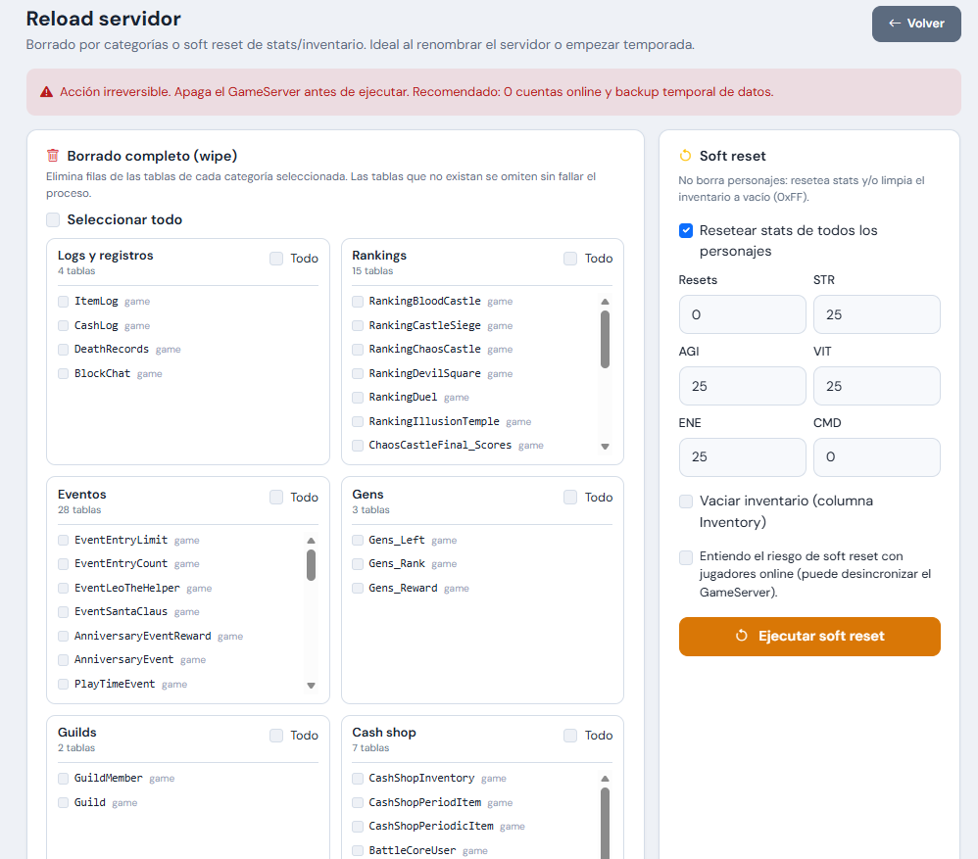Screen dimensions: 978x859
Task: Click Rankings list scroll up arrow
Action: pos(605,302)
